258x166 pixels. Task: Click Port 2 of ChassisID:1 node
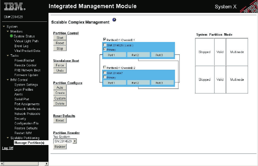click(x=138, y=55)
